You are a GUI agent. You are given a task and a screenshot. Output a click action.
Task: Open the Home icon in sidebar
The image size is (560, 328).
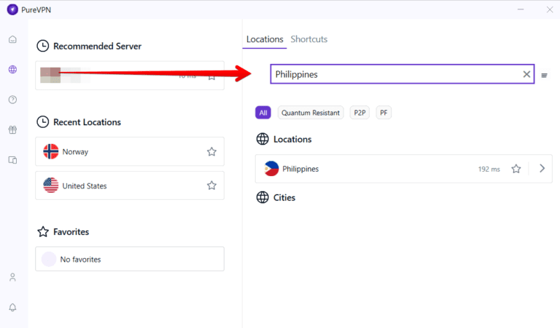12,39
